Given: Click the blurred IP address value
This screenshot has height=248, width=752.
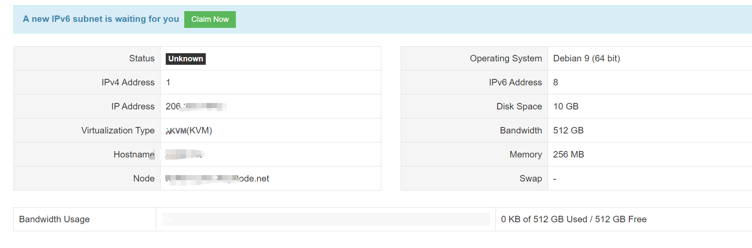Looking at the screenshot, I should pos(196,106).
